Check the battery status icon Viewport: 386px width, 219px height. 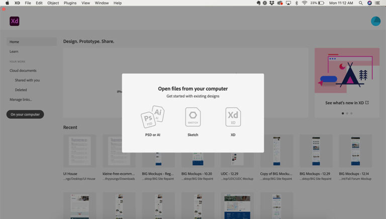pos(321,3)
